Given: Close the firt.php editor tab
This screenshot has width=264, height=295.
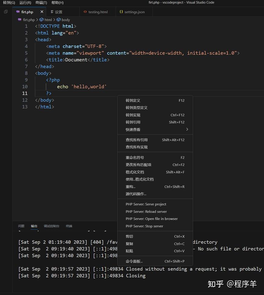Looking at the screenshot, I should coord(42,12).
